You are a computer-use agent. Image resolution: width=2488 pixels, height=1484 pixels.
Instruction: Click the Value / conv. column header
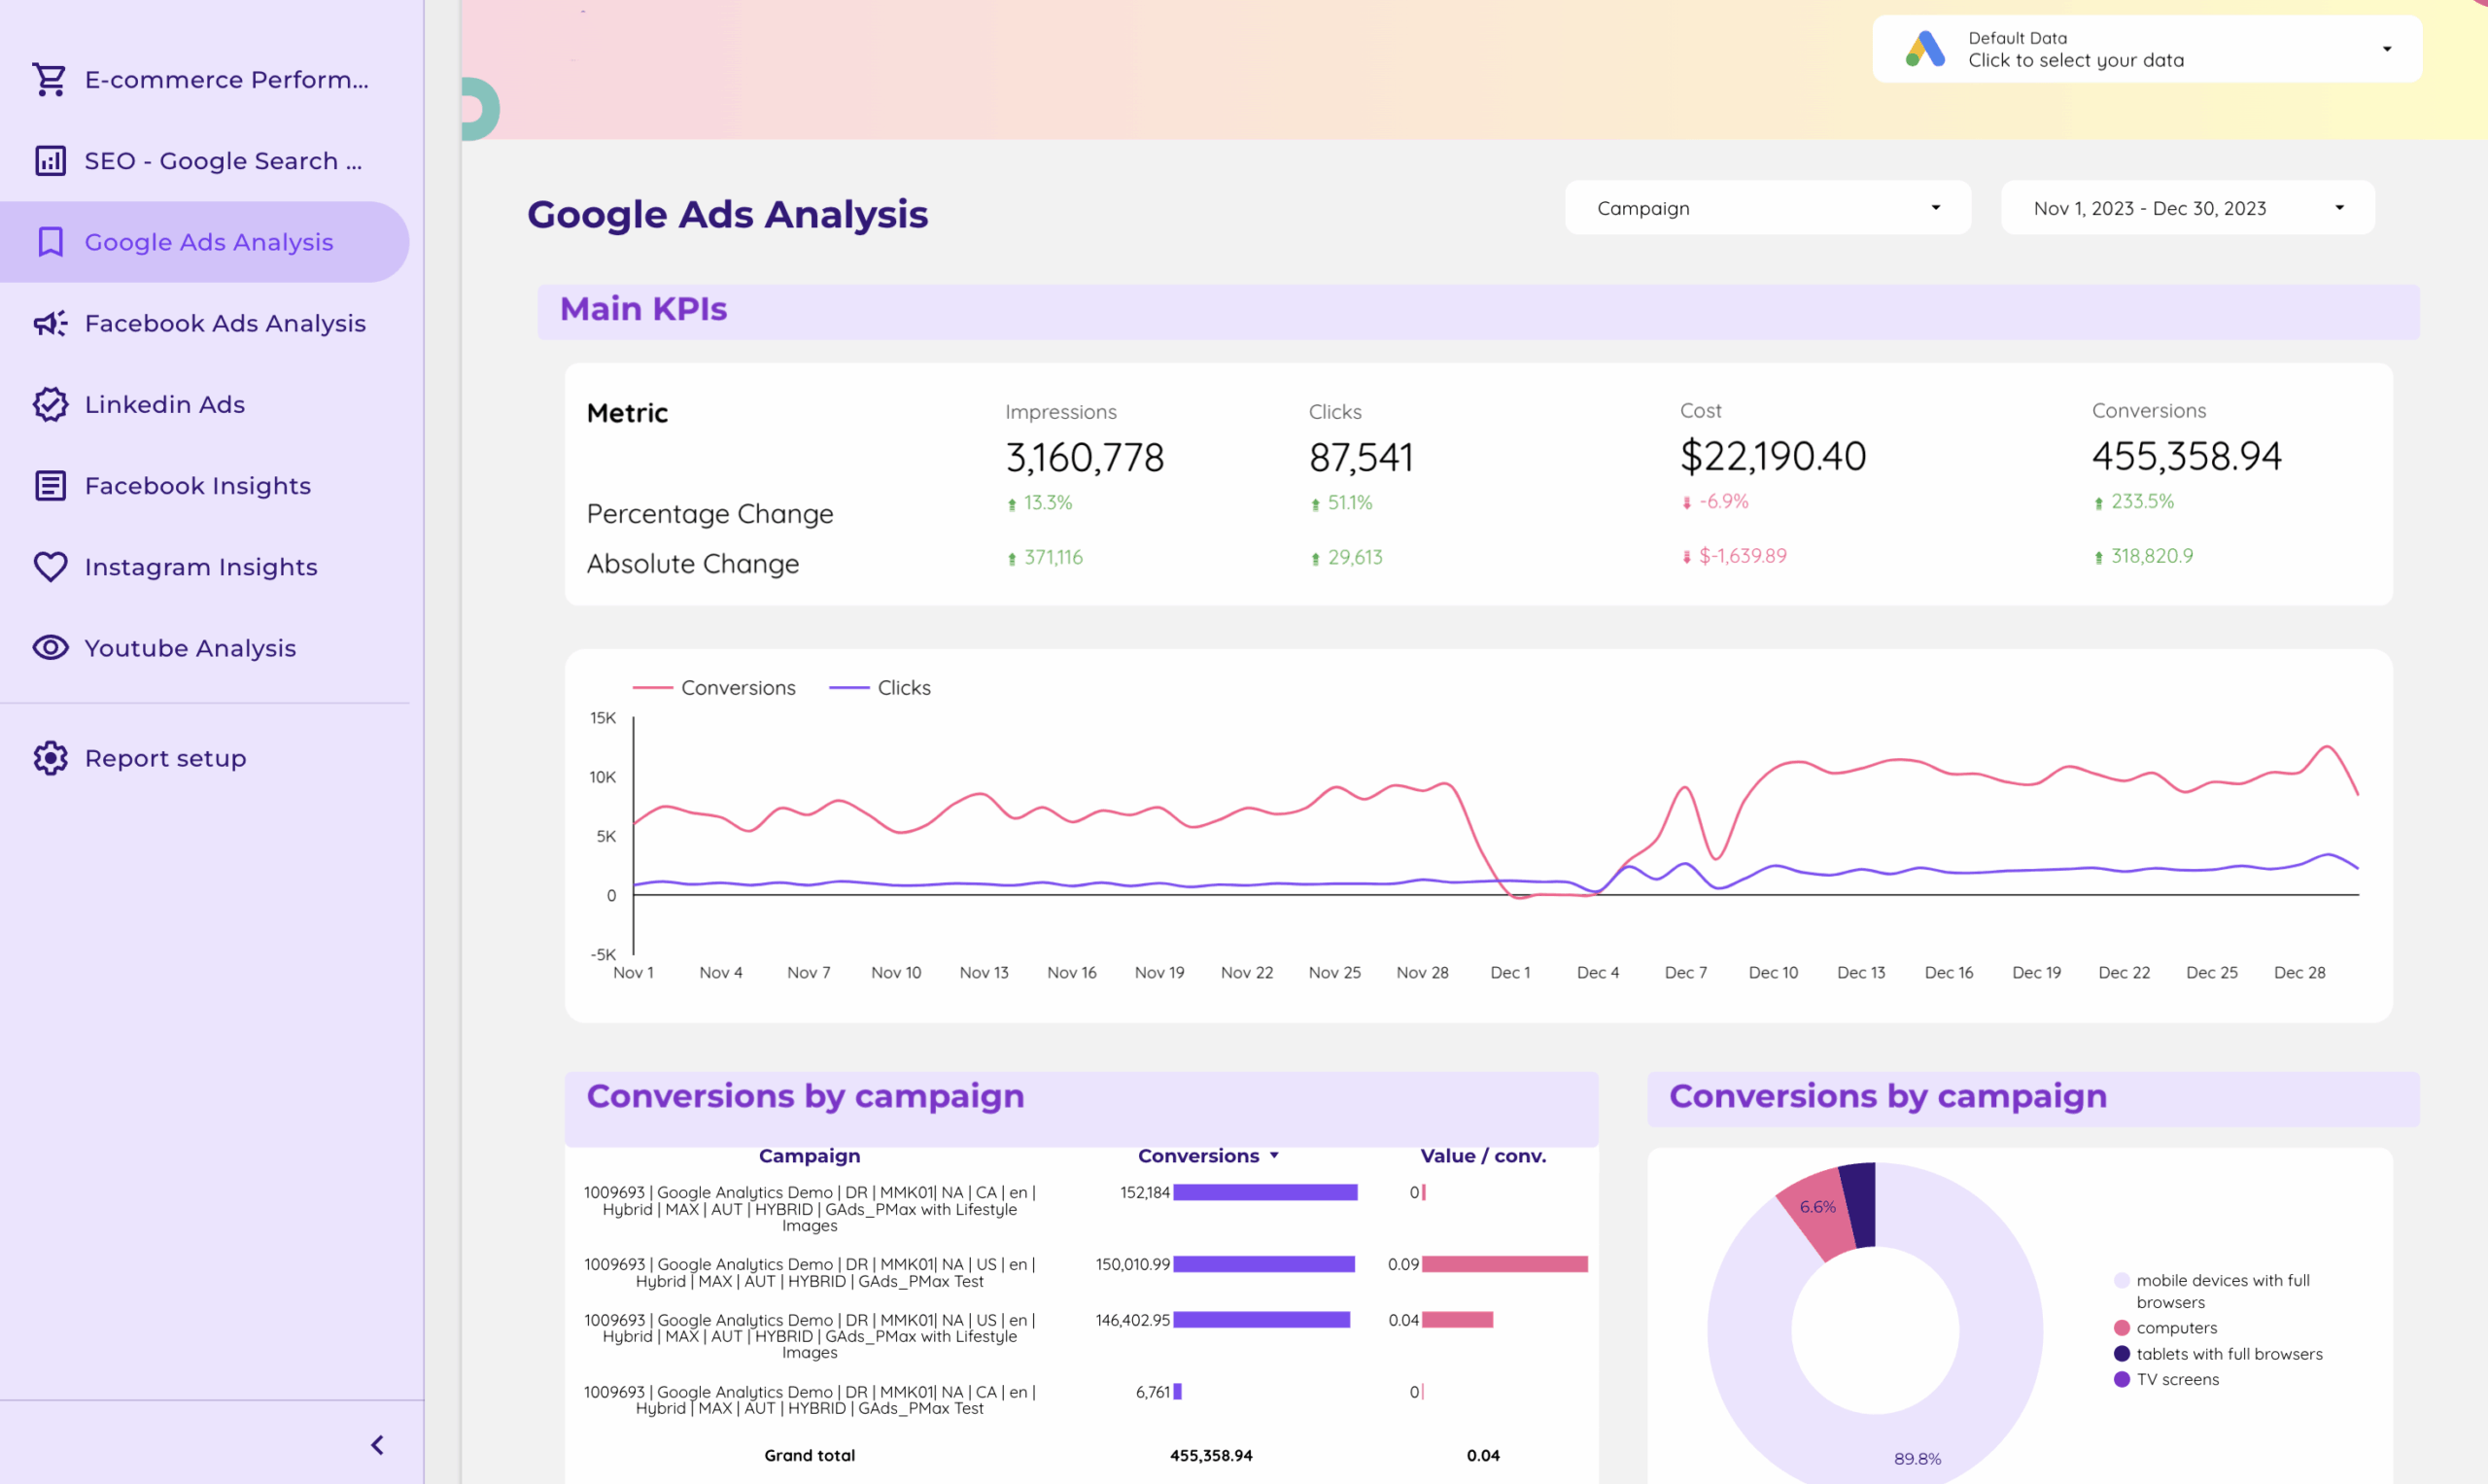point(1483,1155)
